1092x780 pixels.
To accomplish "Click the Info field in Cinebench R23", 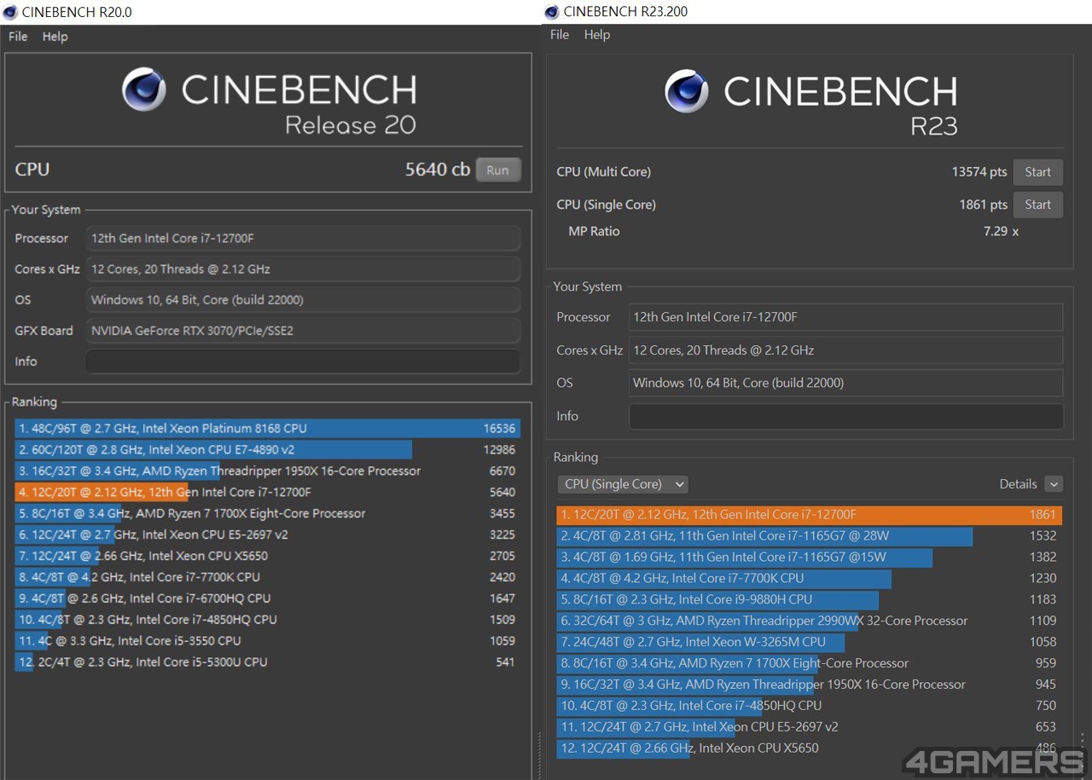I will [846, 416].
